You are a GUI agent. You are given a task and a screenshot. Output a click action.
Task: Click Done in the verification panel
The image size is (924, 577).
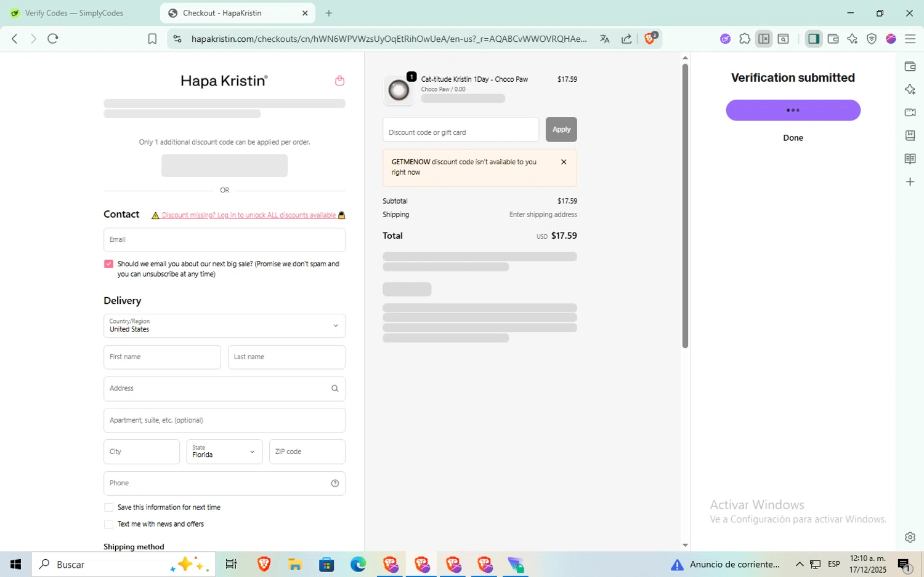click(793, 138)
